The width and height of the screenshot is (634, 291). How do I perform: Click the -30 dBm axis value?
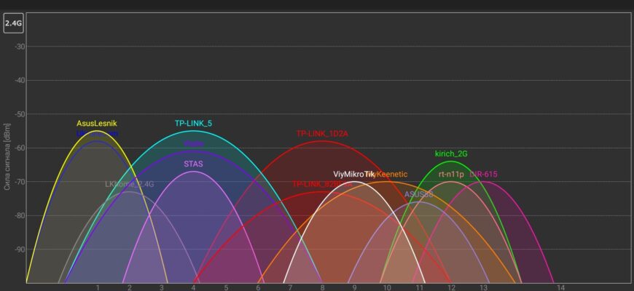coord(20,47)
